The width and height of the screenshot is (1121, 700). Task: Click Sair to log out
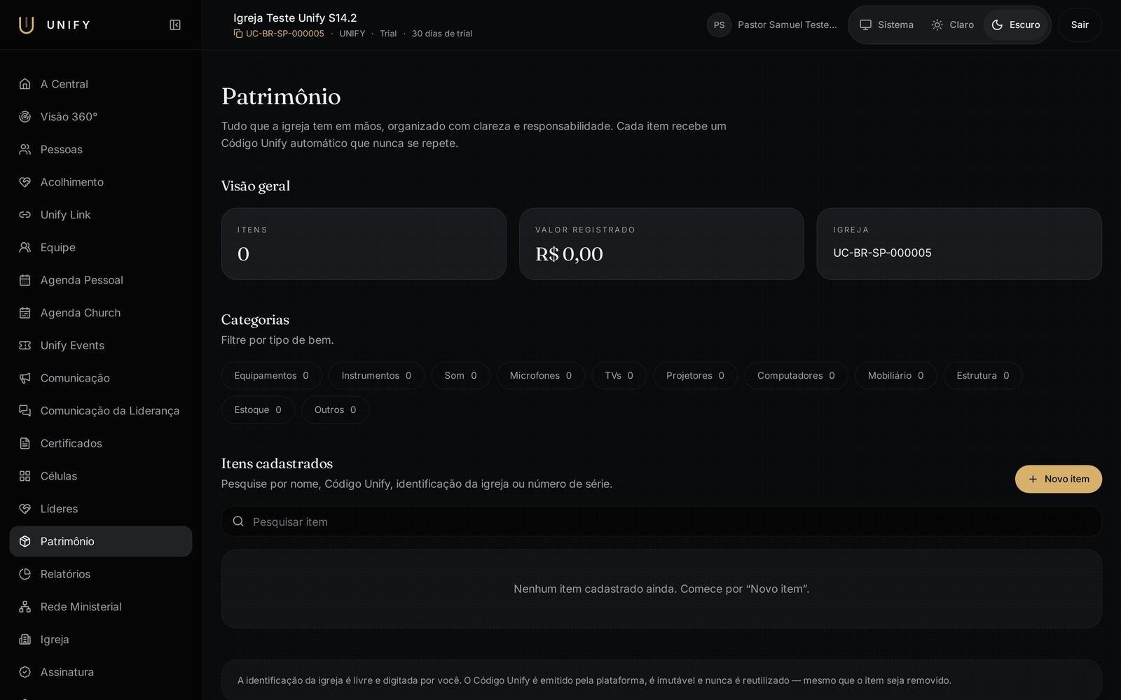1080,25
